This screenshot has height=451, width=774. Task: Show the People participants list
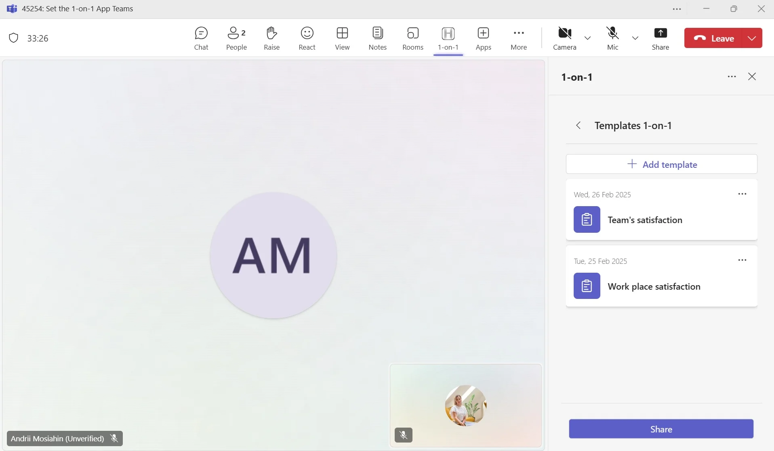[x=236, y=38]
